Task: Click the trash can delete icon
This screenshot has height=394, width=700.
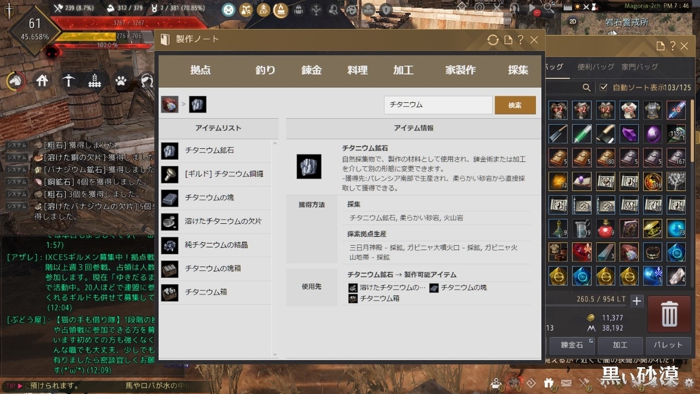Action: pos(669,314)
